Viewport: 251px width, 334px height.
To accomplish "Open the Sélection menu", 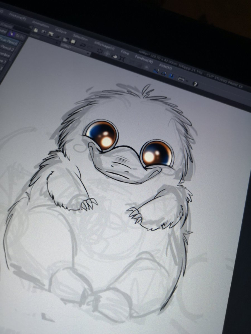I will pos(80,38).
